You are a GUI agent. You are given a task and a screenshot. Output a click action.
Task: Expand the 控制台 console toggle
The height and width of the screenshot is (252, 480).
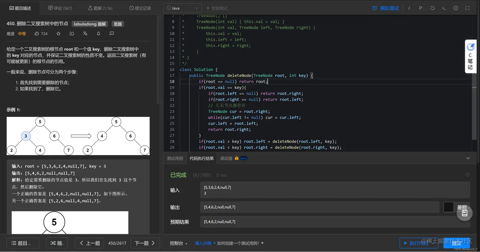click(x=179, y=243)
